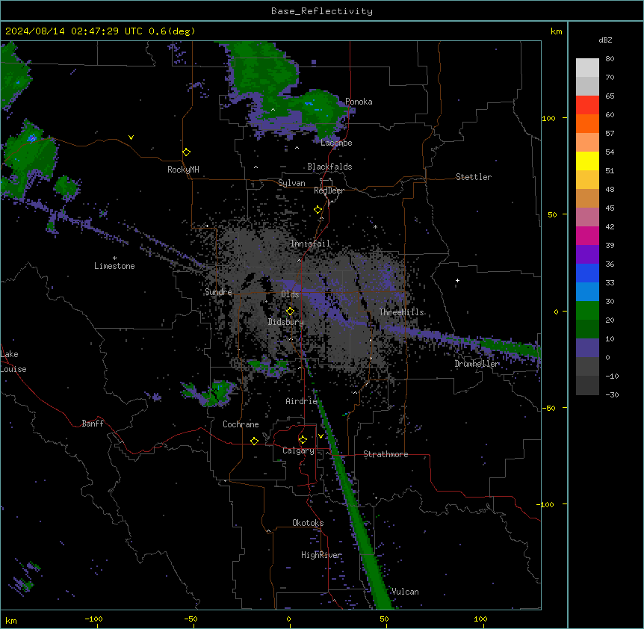The width and height of the screenshot is (644, 629).
Task: Click the Ponoka city label
Action: pyautogui.click(x=359, y=102)
